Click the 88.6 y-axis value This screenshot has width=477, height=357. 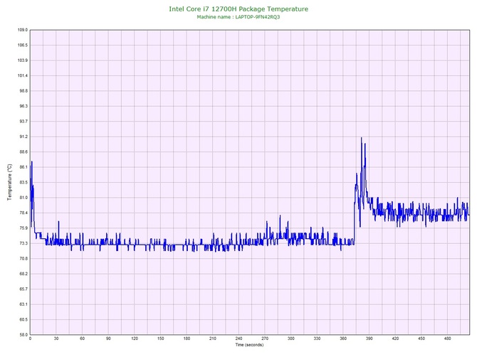click(23, 152)
